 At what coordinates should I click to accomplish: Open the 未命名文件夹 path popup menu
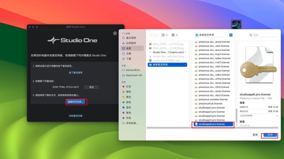coord(214,35)
